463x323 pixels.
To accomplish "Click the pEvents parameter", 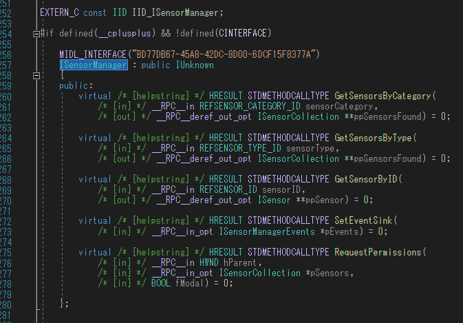I will [342, 231].
